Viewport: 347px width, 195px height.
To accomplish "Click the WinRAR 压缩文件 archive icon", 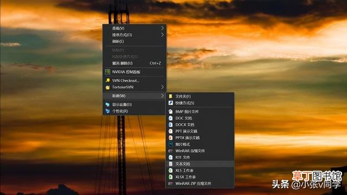I will (171, 151).
